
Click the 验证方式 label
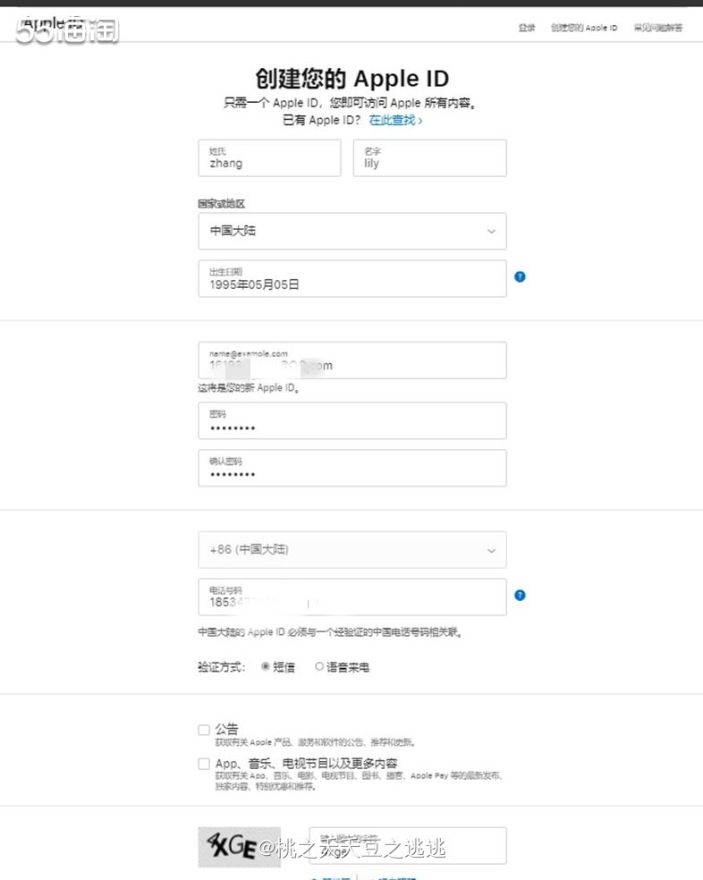click(x=221, y=667)
